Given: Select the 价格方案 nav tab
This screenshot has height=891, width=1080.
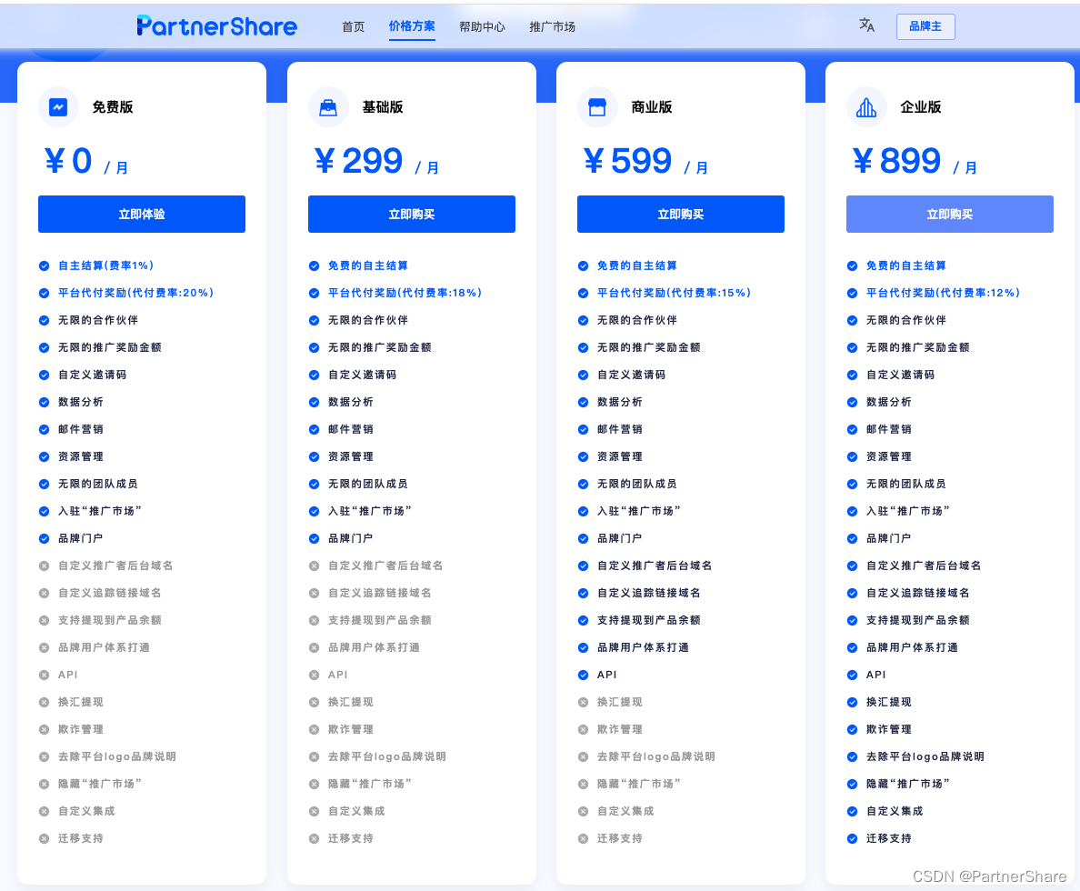Looking at the screenshot, I should tap(412, 26).
